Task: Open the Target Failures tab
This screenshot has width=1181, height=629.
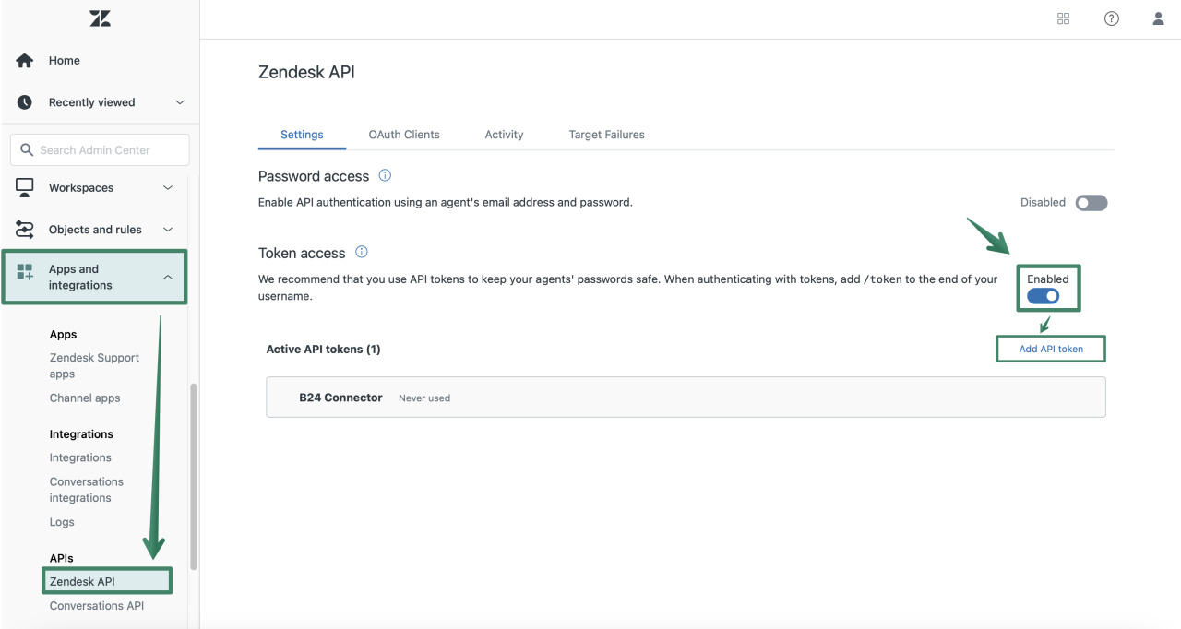Action: click(x=606, y=134)
